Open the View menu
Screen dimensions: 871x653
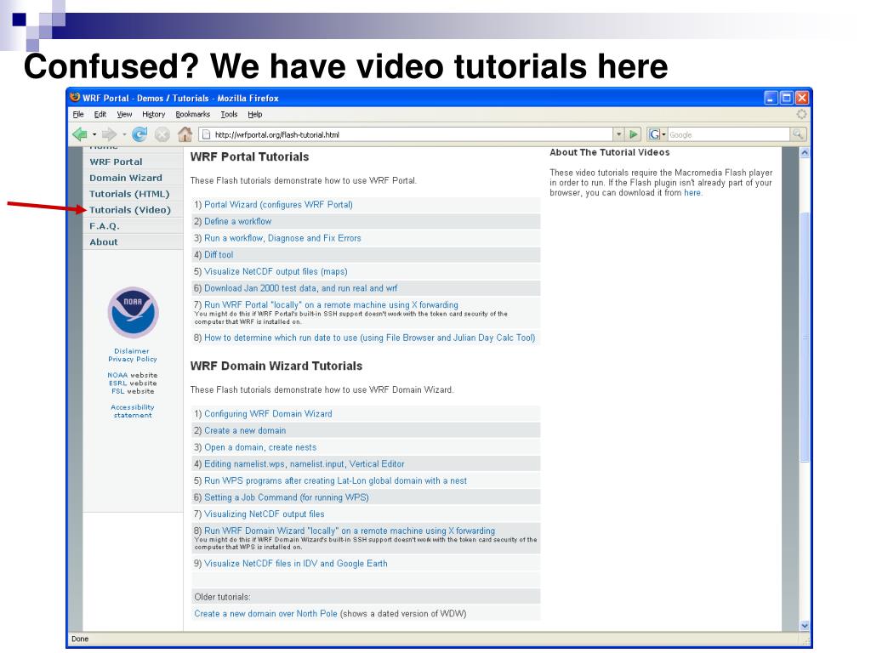(124, 115)
